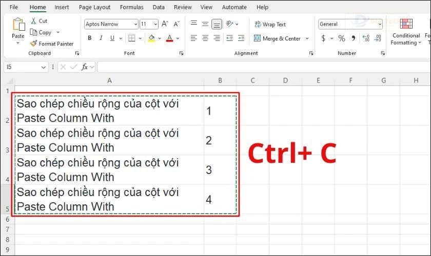Switch to the Review tab

(183, 7)
